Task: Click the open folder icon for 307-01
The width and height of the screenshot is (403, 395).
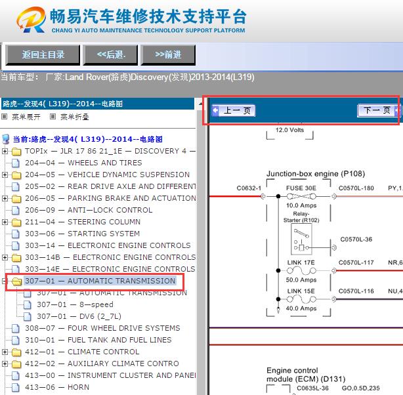Action: [x=16, y=281]
